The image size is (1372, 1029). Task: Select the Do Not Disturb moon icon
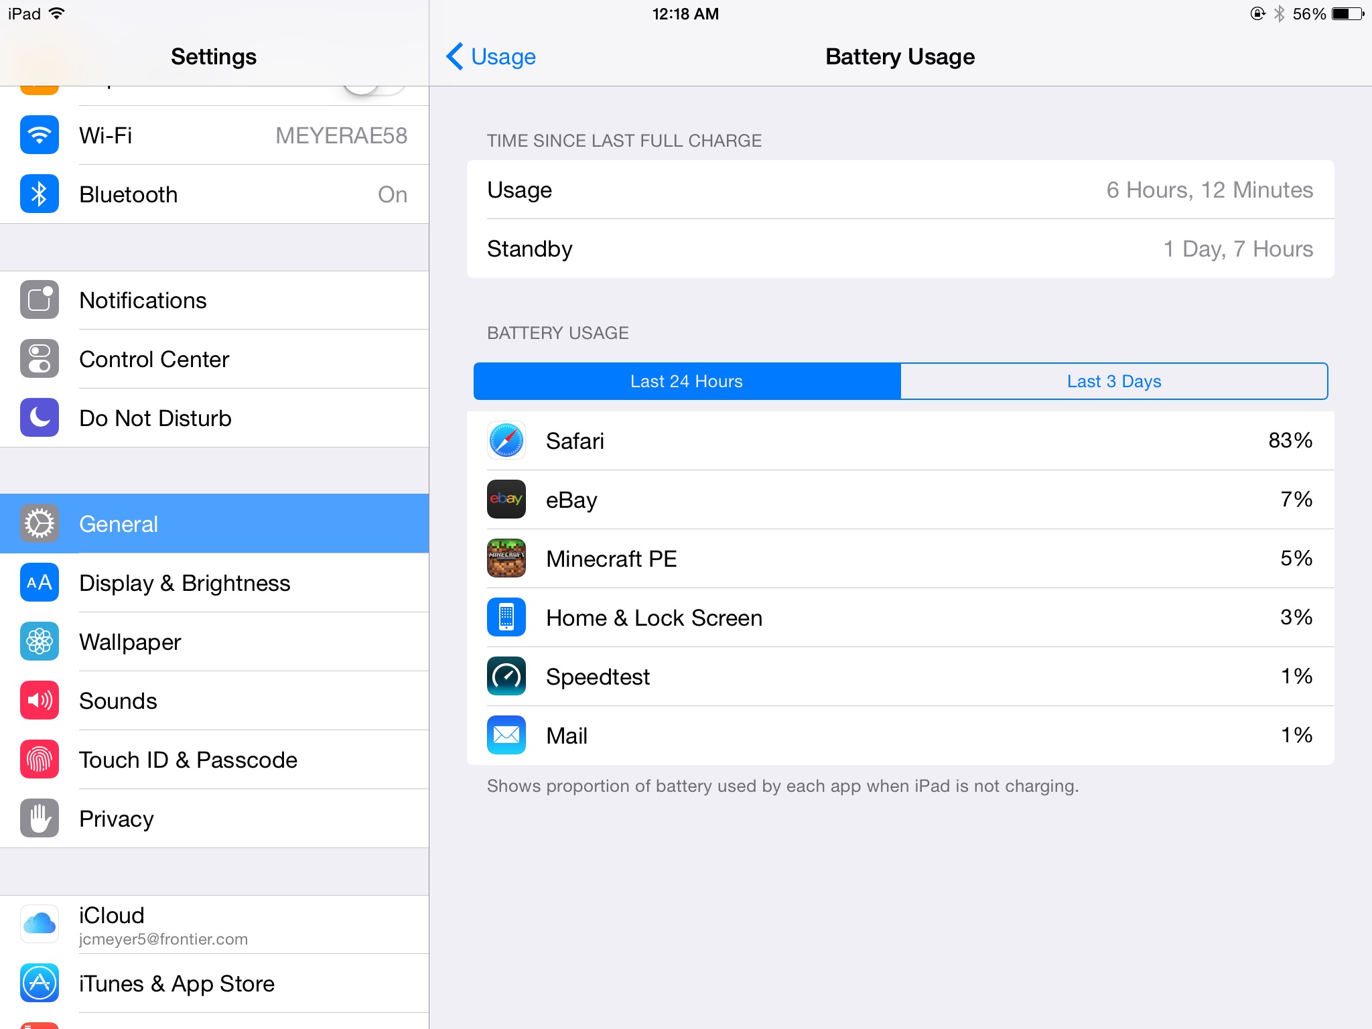[x=40, y=418]
